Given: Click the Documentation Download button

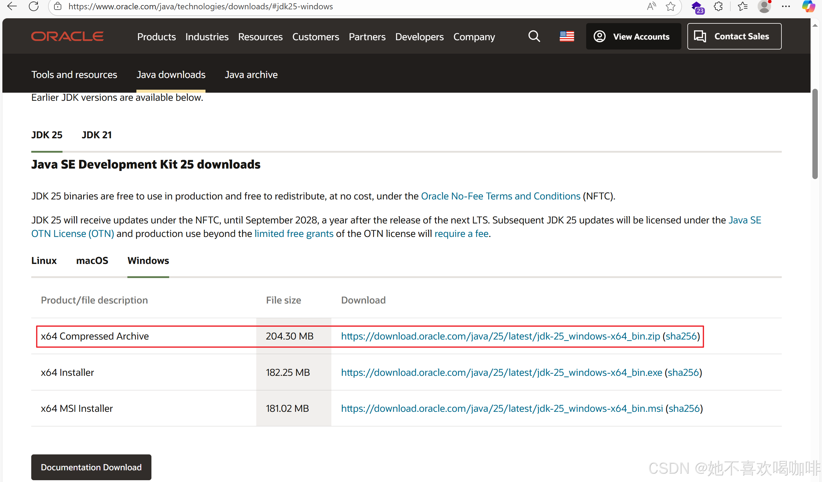Looking at the screenshot, I should tap(91, 467).
